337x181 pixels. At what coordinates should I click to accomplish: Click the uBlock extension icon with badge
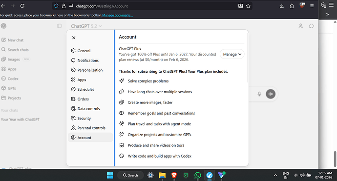coord(302,5)
